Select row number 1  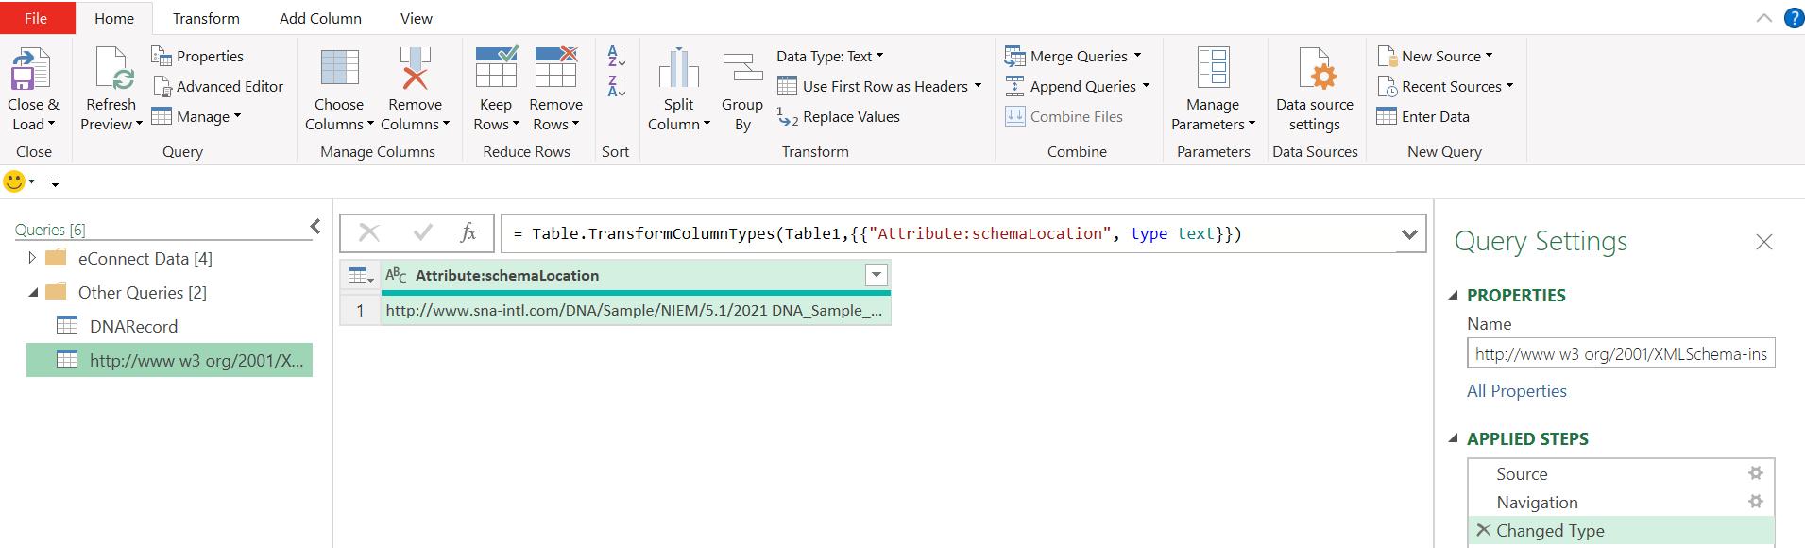click(x=360, y=310)
